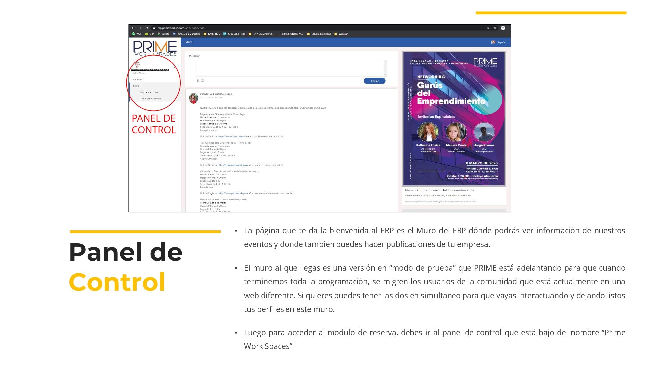Select Mensajes a persona option
The width and height of the screenshot is (665, 374).
(151, 99)
